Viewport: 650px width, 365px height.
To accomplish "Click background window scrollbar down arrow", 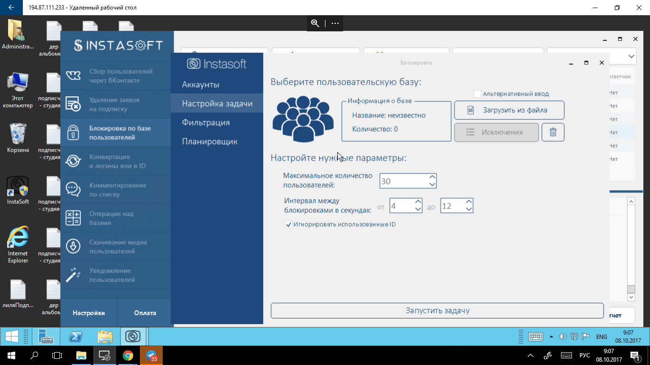I will (631, 297).
